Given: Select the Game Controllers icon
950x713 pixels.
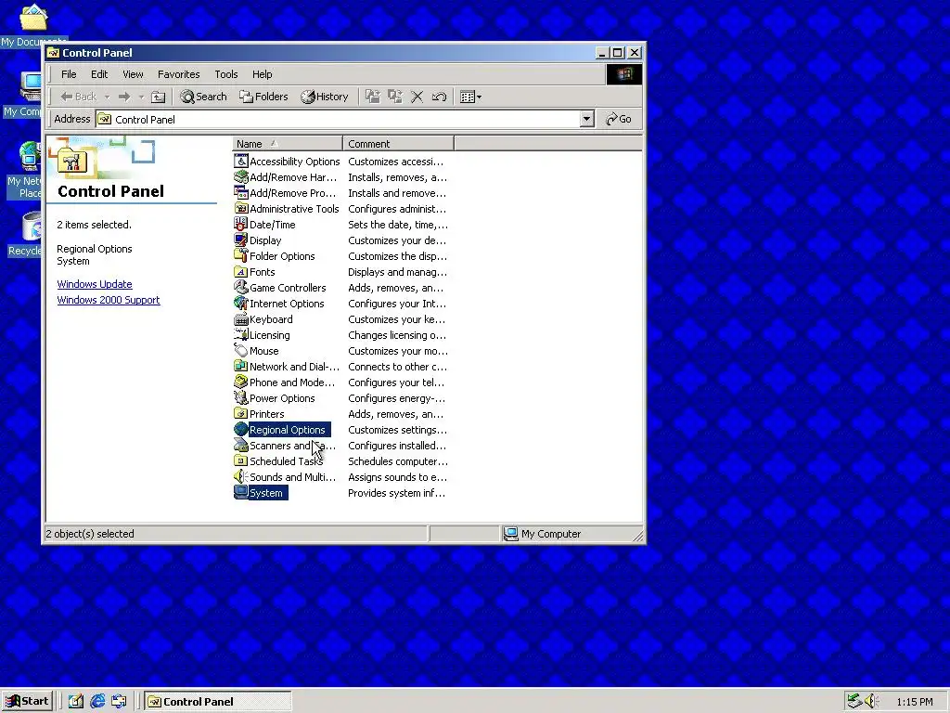Looking at the screenshot, I should [240, 288].
